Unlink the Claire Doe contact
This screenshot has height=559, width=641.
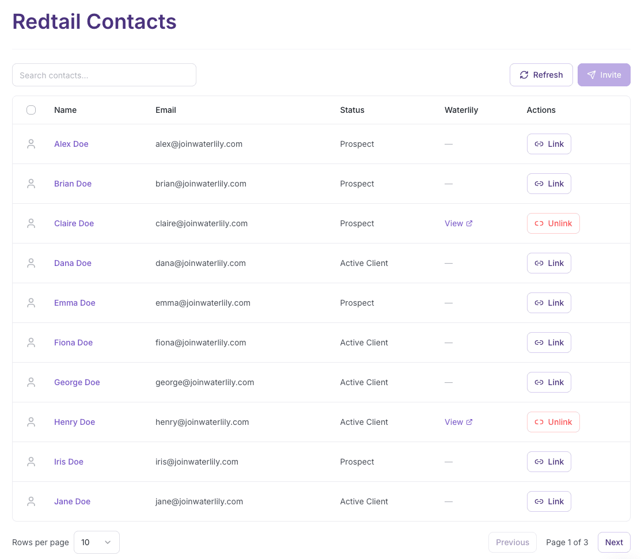coord(553,223)
